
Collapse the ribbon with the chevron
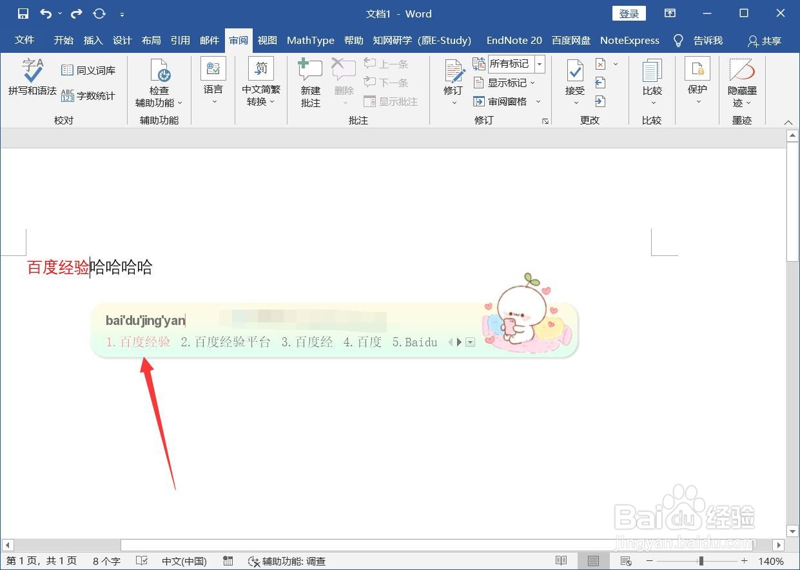coord(788,123)
